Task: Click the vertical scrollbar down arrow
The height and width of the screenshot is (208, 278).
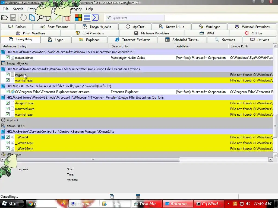Action: pyautogui.click(x=275, y=155)
